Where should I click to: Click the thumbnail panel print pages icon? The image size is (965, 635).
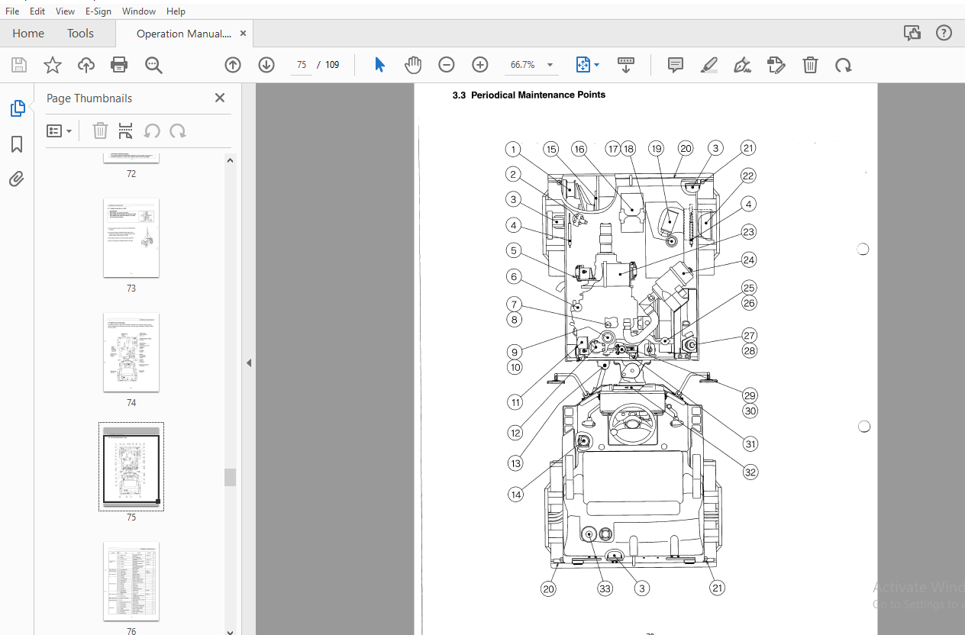[x=126, y=131]
